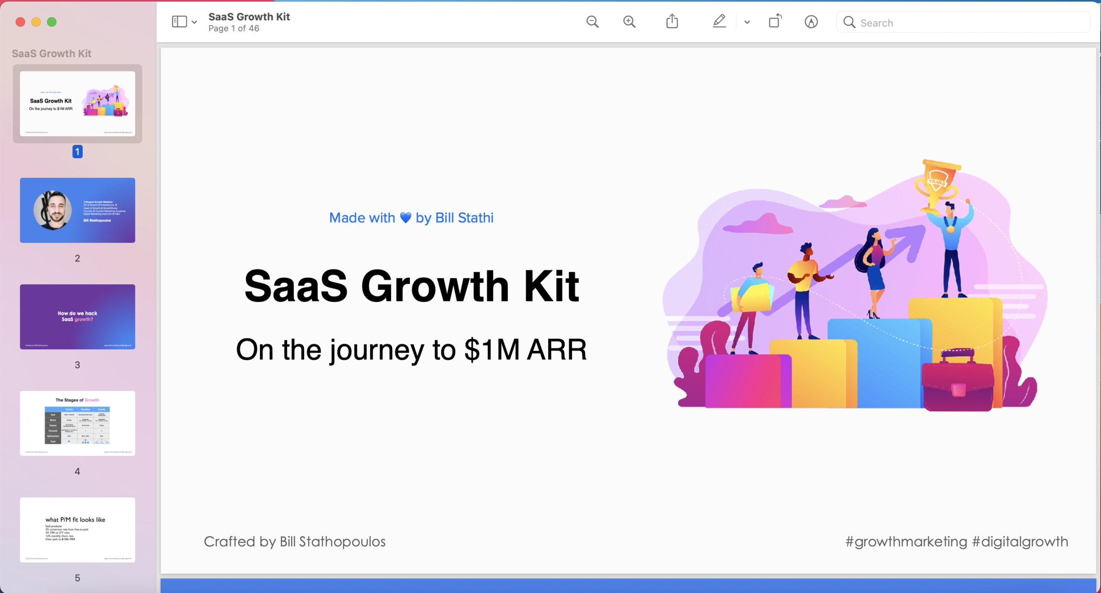Image resolution: width=1101 pixels, height=593 pixels.
Task: Click the Rotate page icon
Action: [775, 21]
